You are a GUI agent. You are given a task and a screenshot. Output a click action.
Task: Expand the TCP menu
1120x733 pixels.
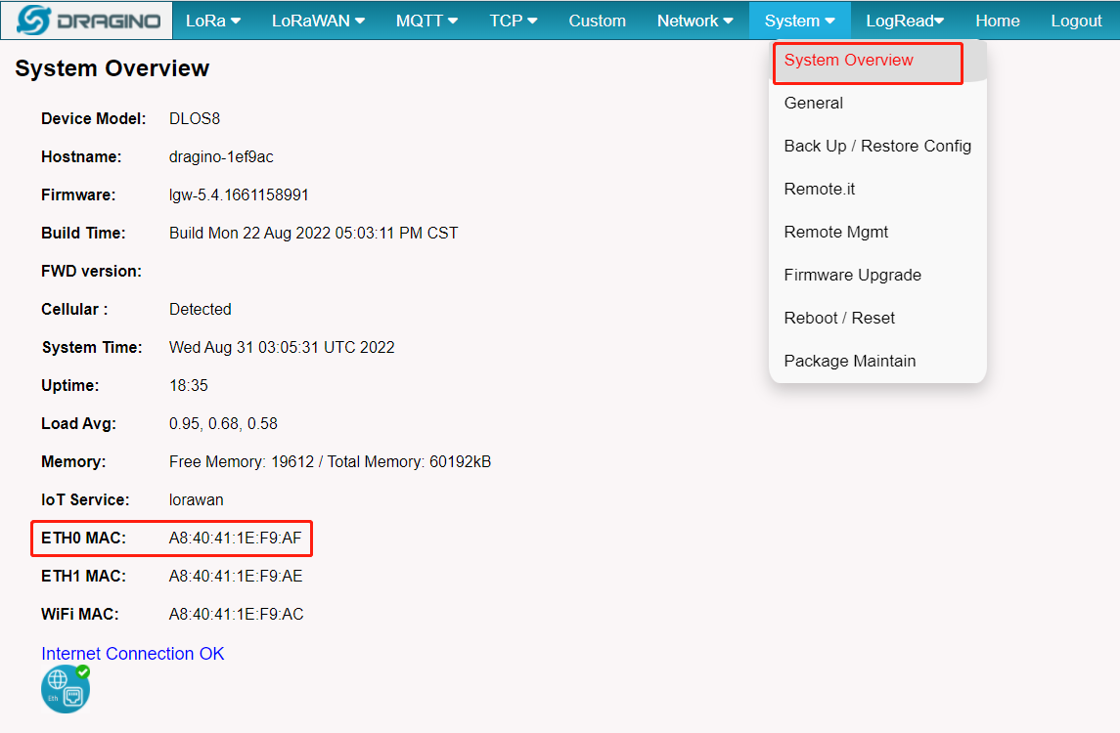[513, 21]
